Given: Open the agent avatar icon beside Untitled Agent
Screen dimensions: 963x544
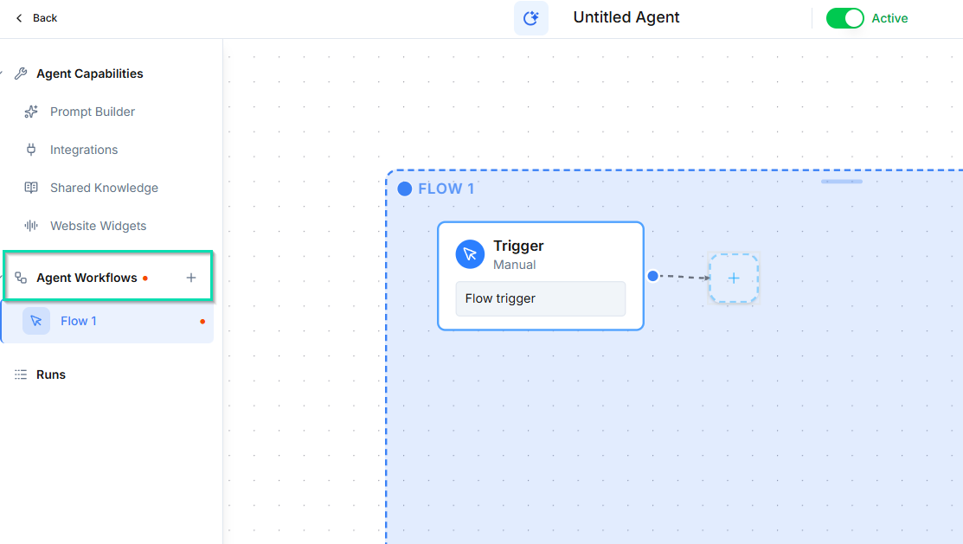Looking at the screenshot, I should coord(530,17).
